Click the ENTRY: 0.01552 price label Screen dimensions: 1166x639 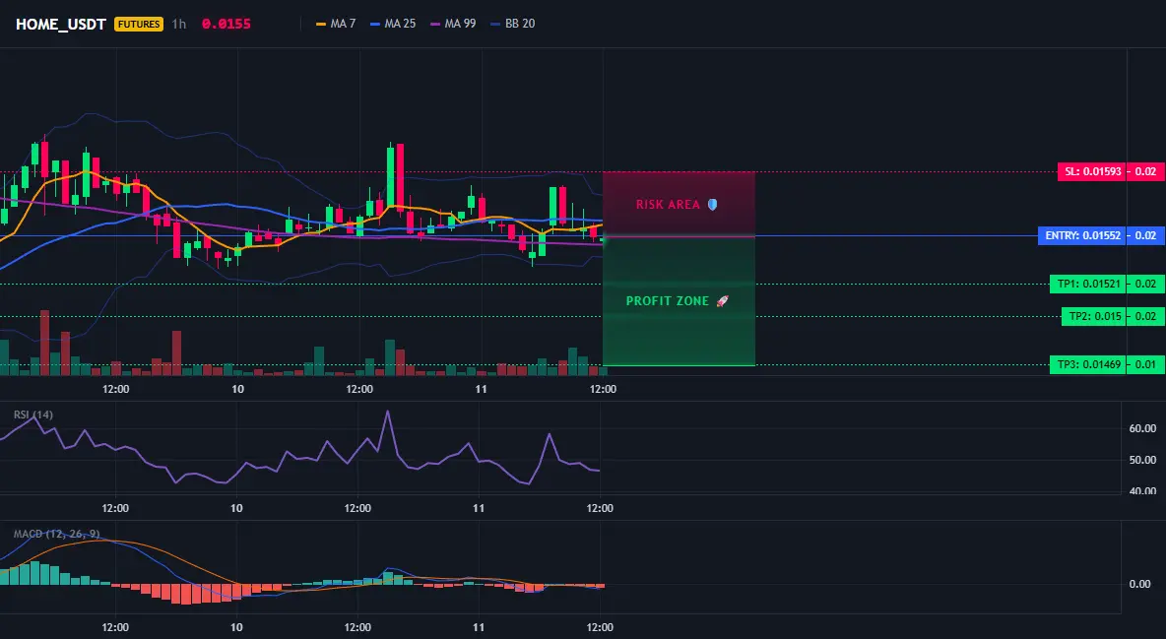(1081, 236)
